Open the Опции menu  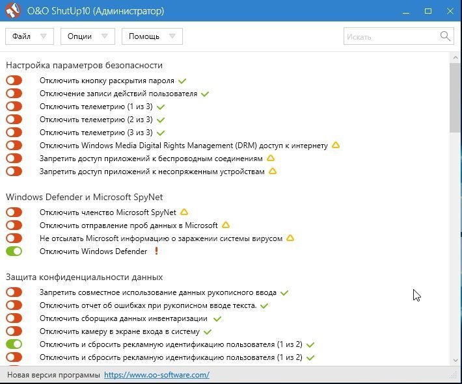87,36
